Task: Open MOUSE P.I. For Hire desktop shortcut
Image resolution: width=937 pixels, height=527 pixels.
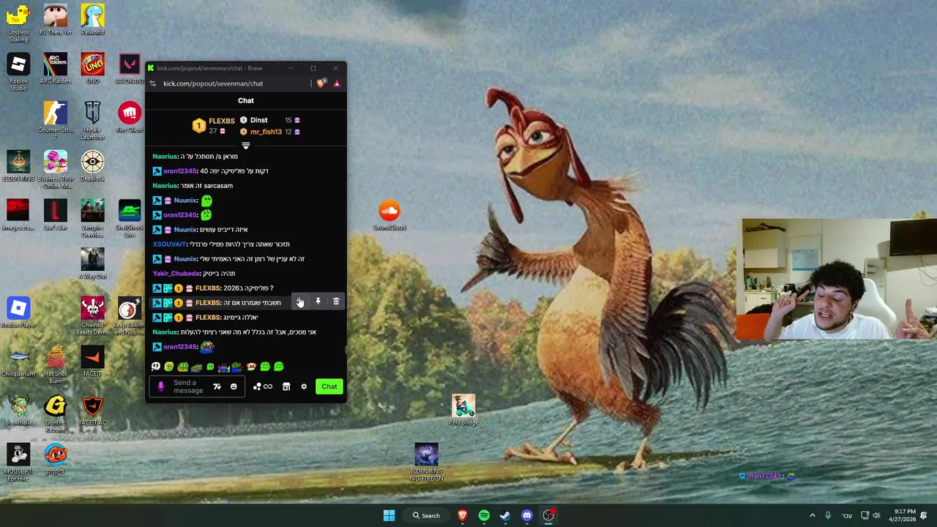Action: pyautogui.click(x=18, y=462)
